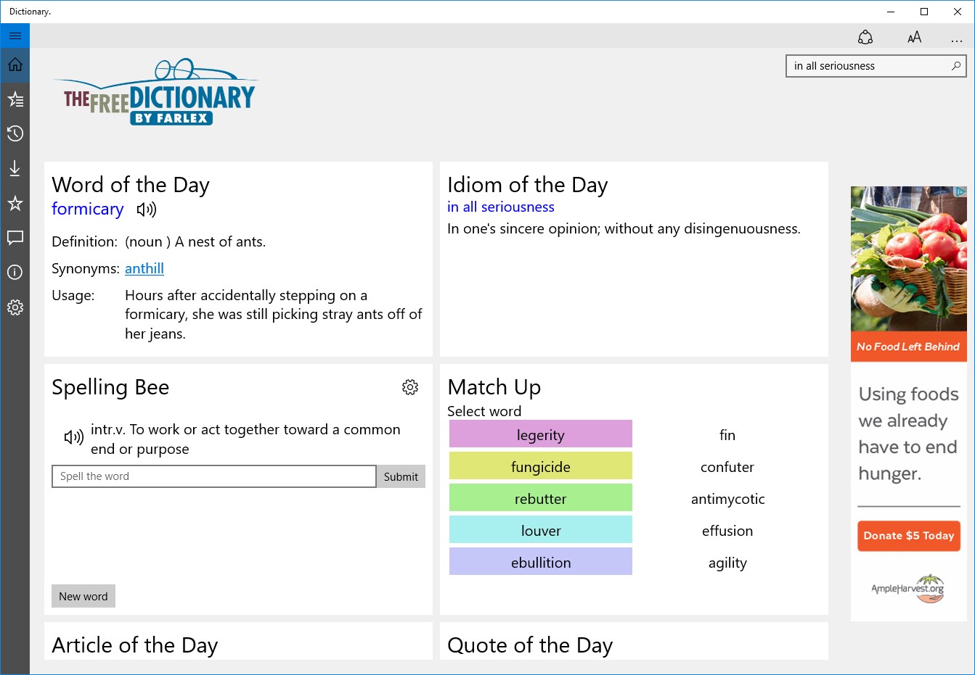Screen dimensions: 975x675
Task: Expand the hamburger navigation menu
Action: pos(15,35)
